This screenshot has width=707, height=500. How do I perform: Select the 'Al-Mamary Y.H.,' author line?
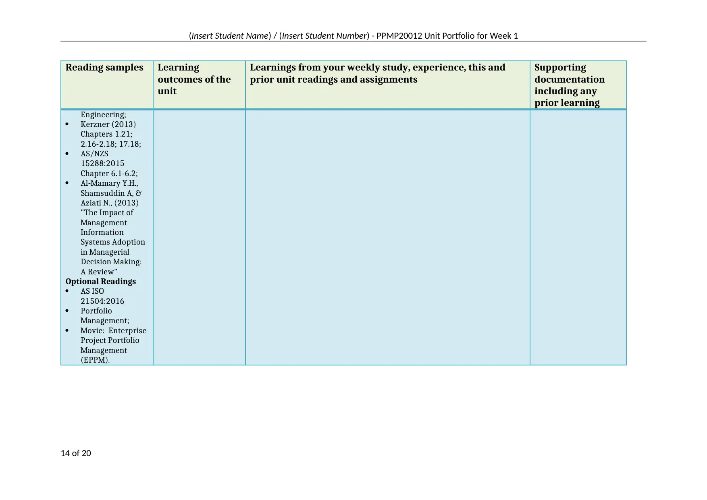coord(109,183)
